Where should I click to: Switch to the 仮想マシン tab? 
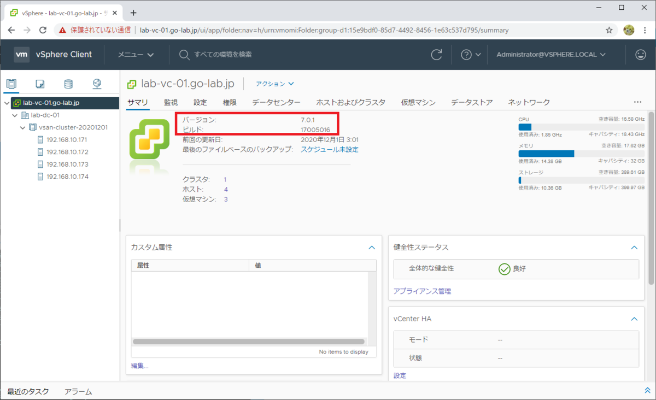point(418,102)
